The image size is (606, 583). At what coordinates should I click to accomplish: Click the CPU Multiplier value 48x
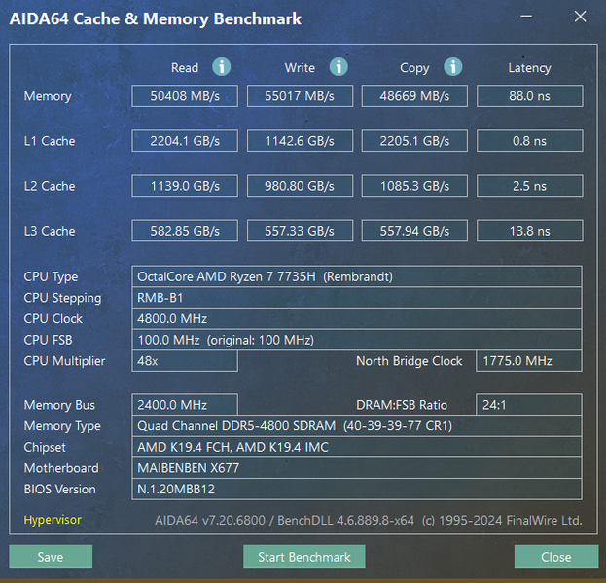[x=185, y=361]
